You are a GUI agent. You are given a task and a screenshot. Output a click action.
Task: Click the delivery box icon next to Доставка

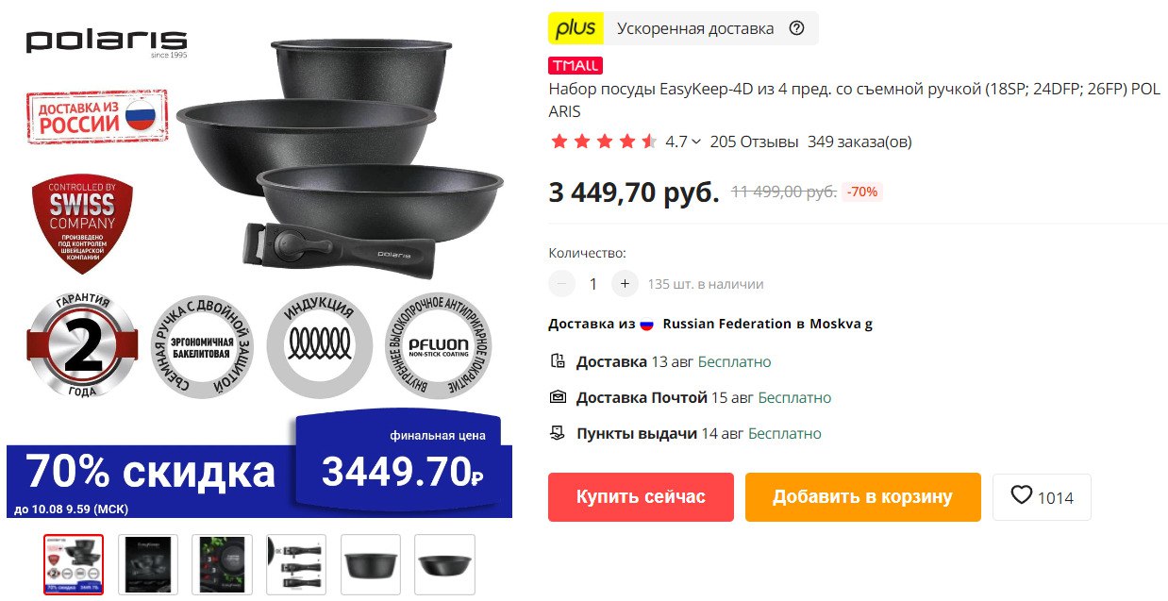click(557, 361)
